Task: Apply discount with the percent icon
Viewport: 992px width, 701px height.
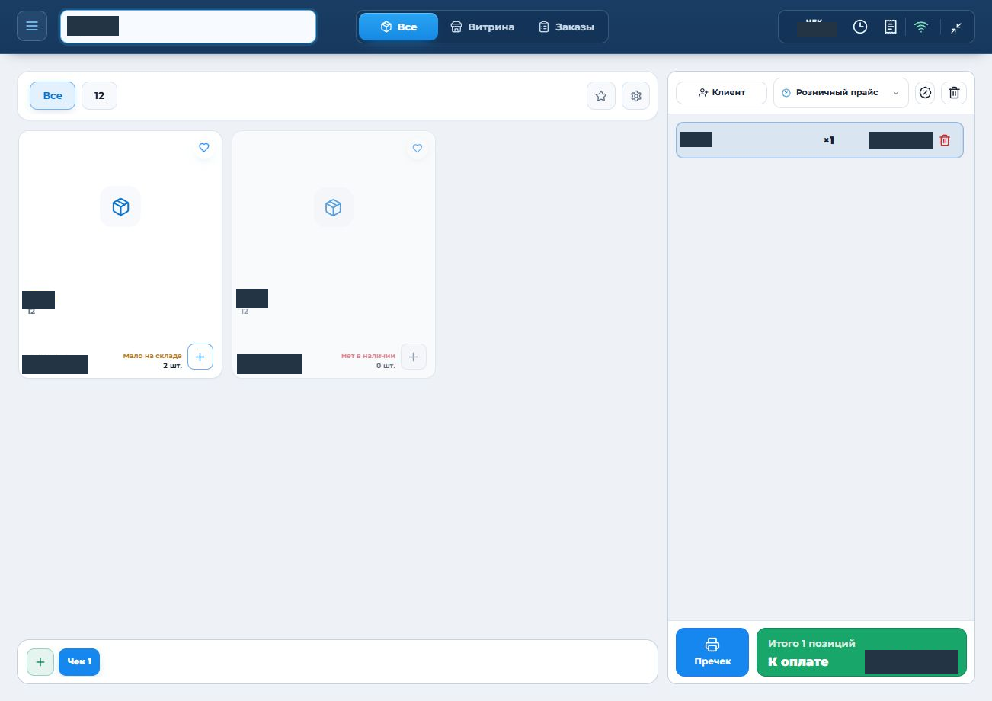Action: 925,93
